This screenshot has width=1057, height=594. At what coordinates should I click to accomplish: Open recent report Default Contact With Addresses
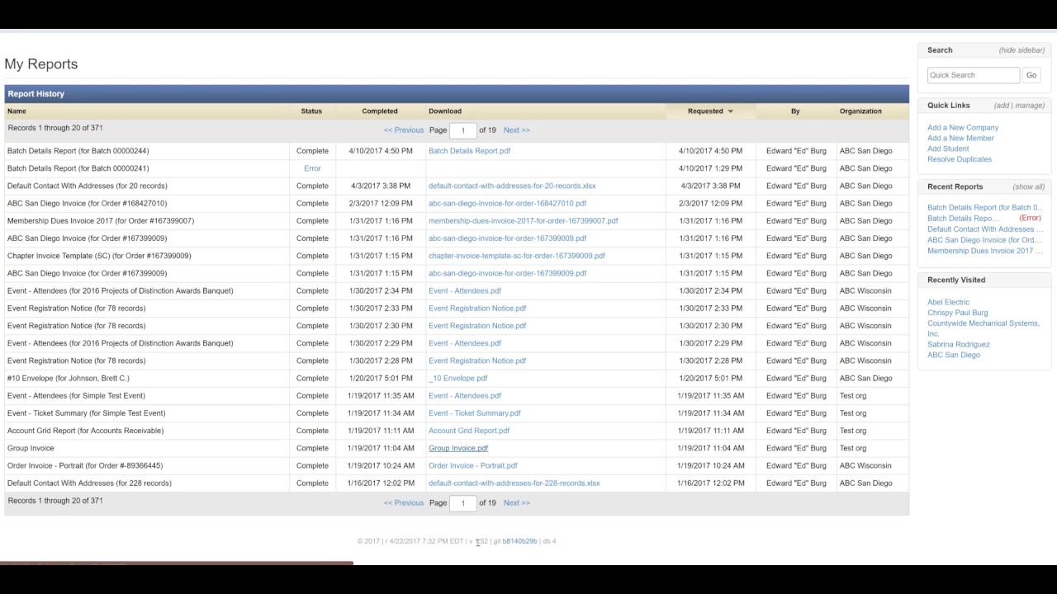click(985, 229)
